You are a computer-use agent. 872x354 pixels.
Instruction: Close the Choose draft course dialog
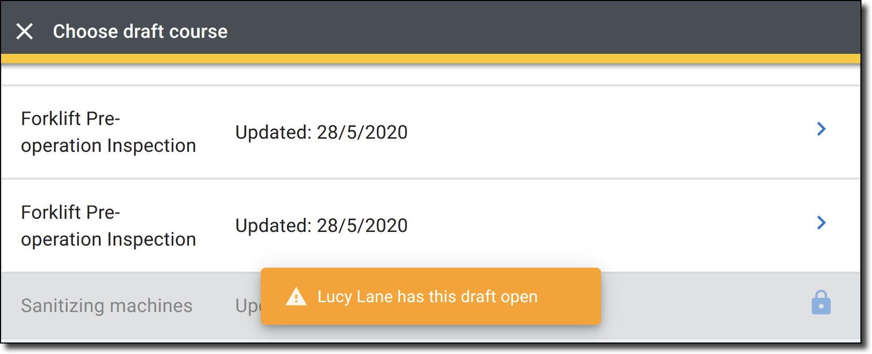[25, 31]
